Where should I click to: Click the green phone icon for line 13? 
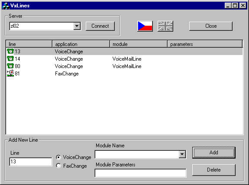point(10,51)
